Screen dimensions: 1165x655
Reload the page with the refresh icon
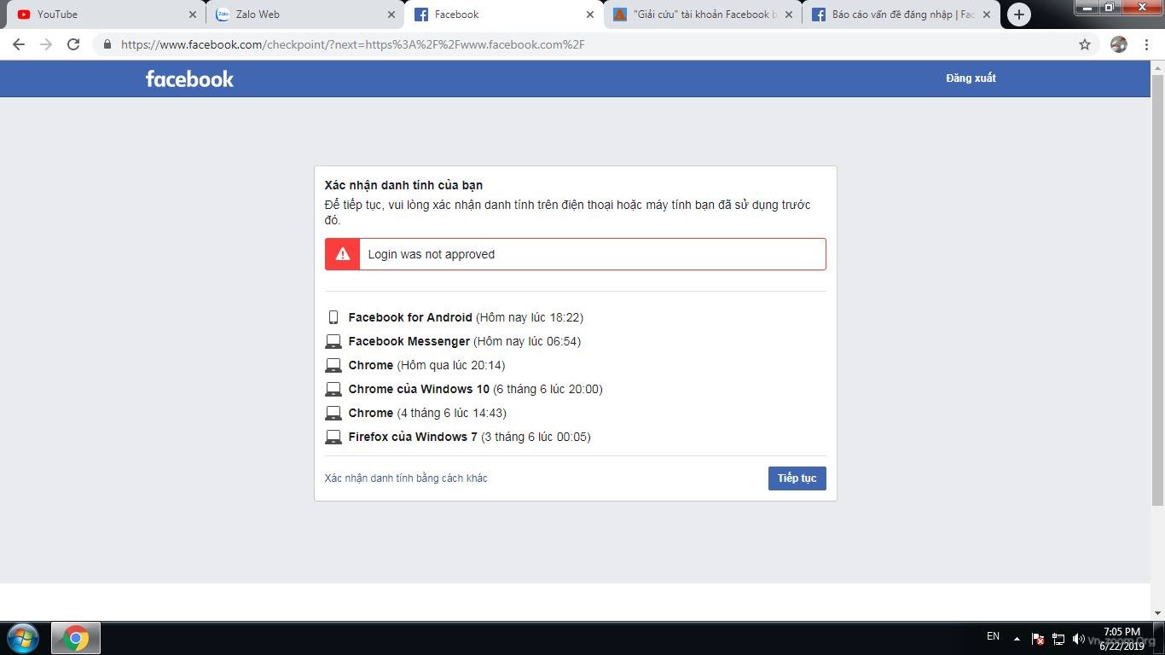(x=73, y=44)
